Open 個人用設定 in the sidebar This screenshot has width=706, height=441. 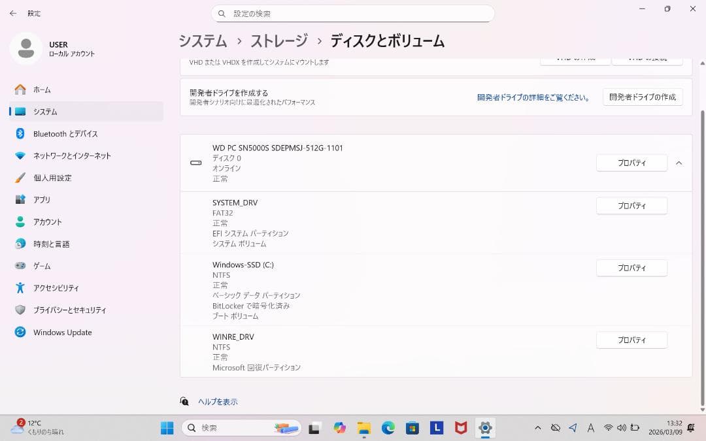tap(86, 178)
